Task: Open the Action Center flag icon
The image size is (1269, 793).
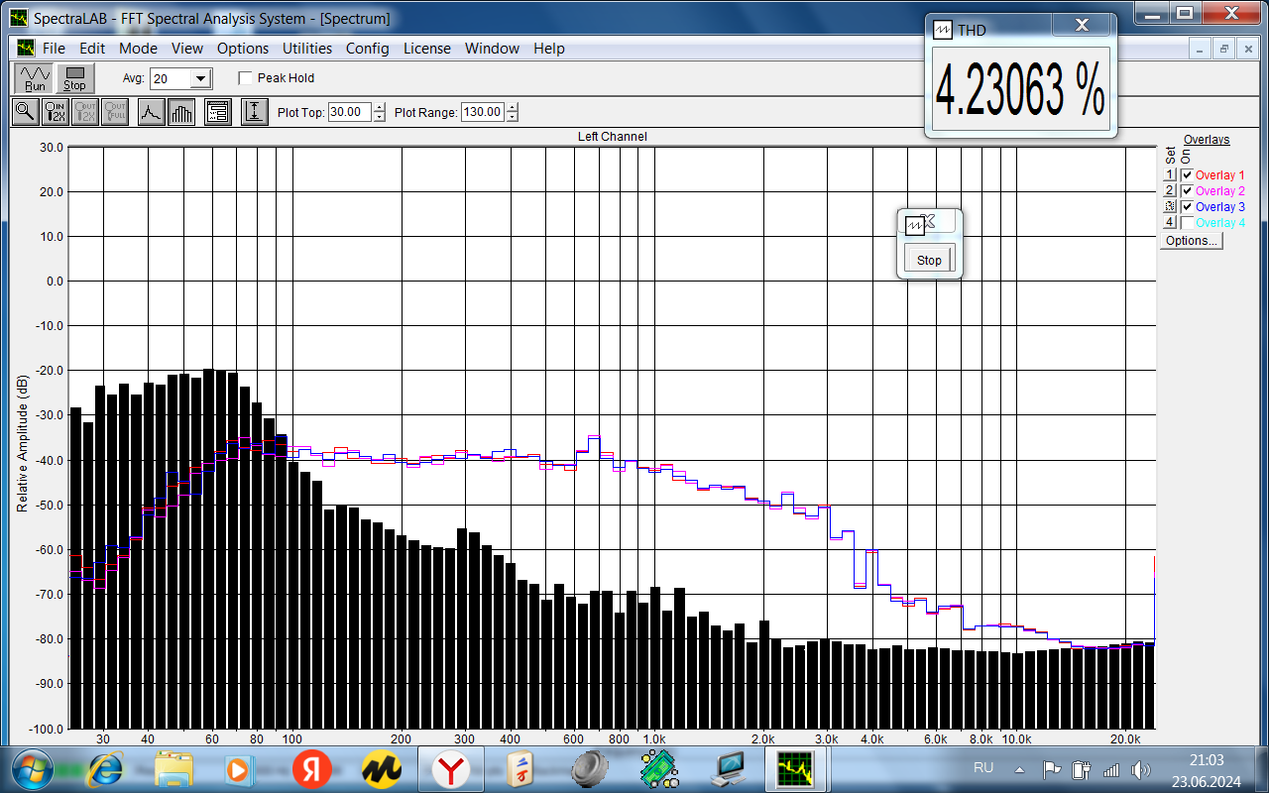Action: click(x=1051, y=769)
